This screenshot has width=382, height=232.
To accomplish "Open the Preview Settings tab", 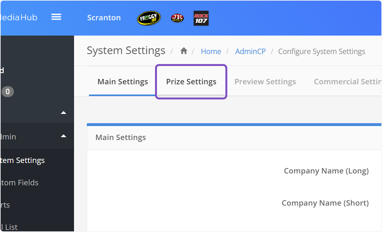I will [265, 82].
